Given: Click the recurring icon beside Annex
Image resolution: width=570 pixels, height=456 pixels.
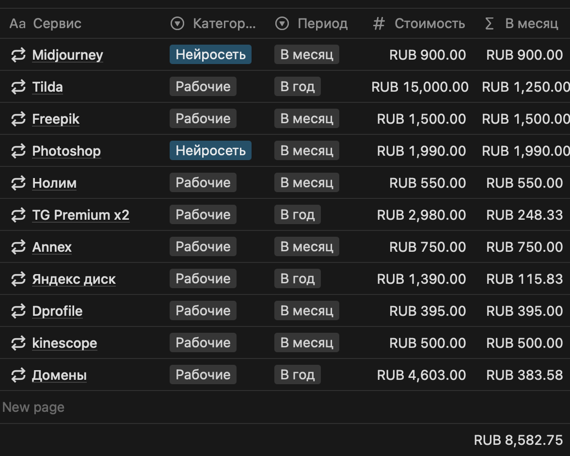Looking at the screenshot, I should pos(18,247).
